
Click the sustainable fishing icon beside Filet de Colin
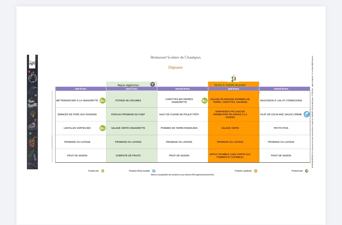click(307, 114)
